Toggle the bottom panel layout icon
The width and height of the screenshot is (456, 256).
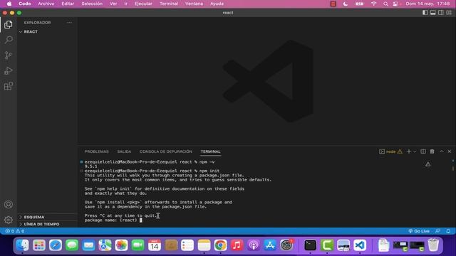pyautogui.click(x=433, y=13)
